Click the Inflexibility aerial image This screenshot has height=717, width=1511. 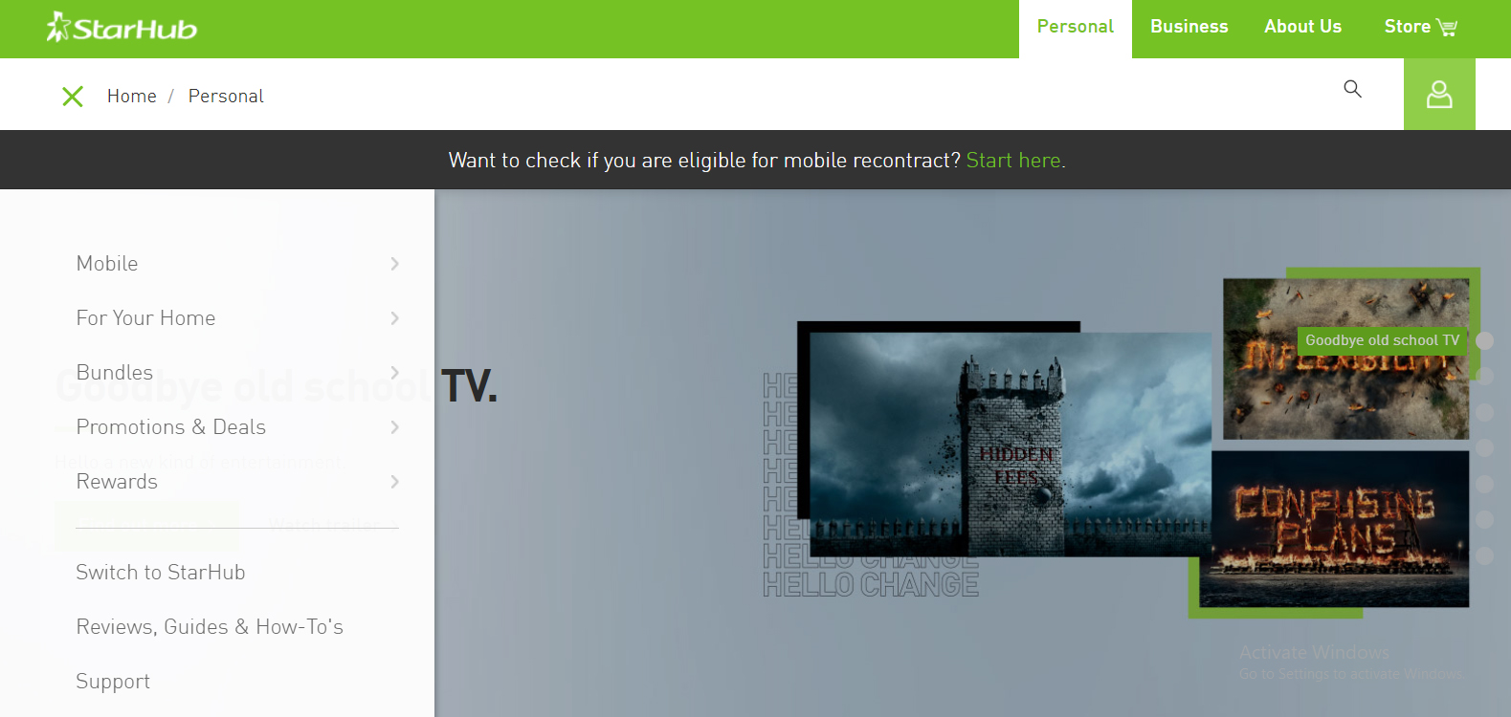[x=1345, y=359]
